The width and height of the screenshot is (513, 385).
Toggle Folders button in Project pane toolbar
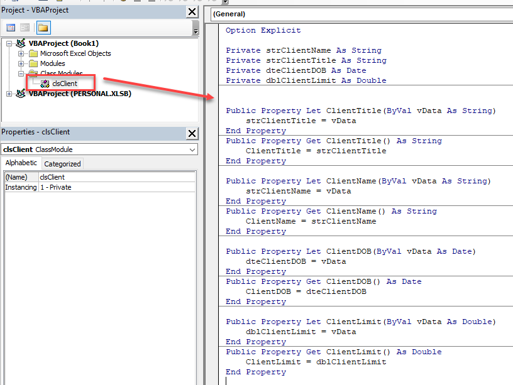pos(43,28)
